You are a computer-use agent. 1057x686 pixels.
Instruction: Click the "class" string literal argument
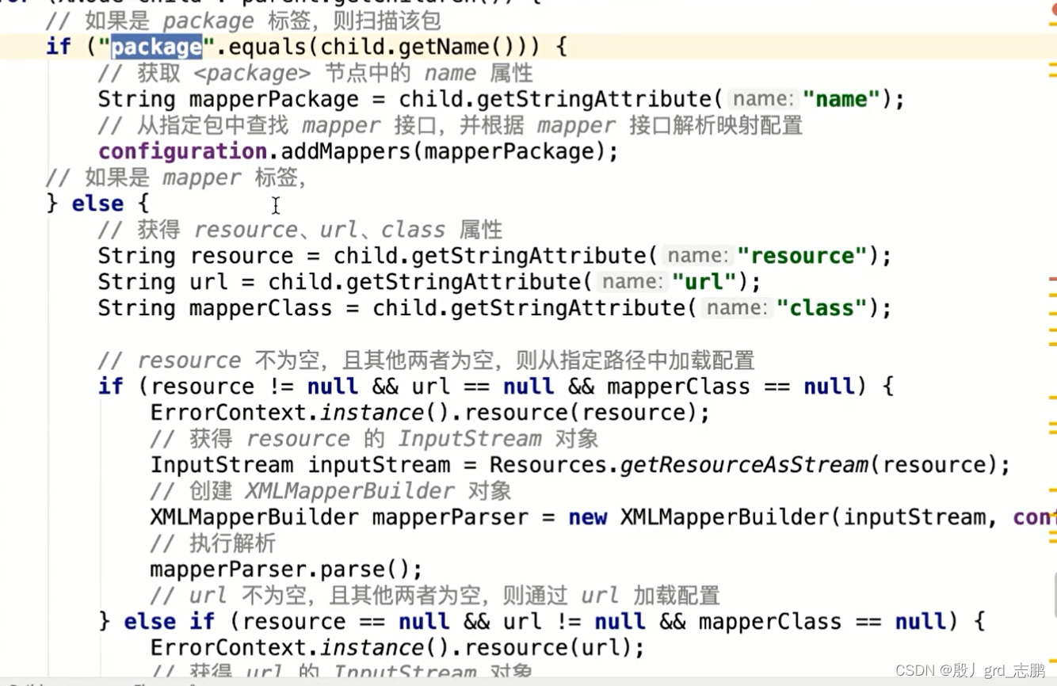[822, 308]
